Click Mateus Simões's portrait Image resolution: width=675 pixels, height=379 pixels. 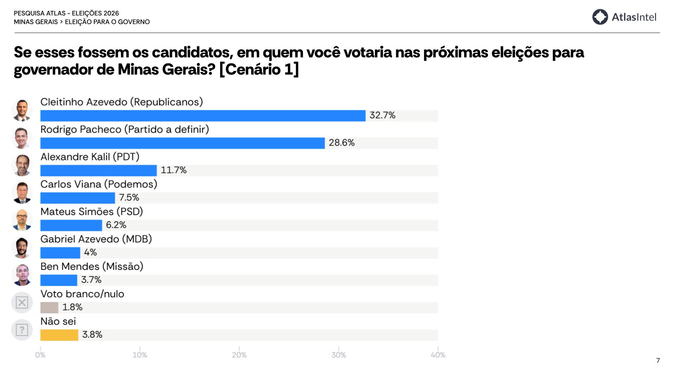tap(22, 220)
